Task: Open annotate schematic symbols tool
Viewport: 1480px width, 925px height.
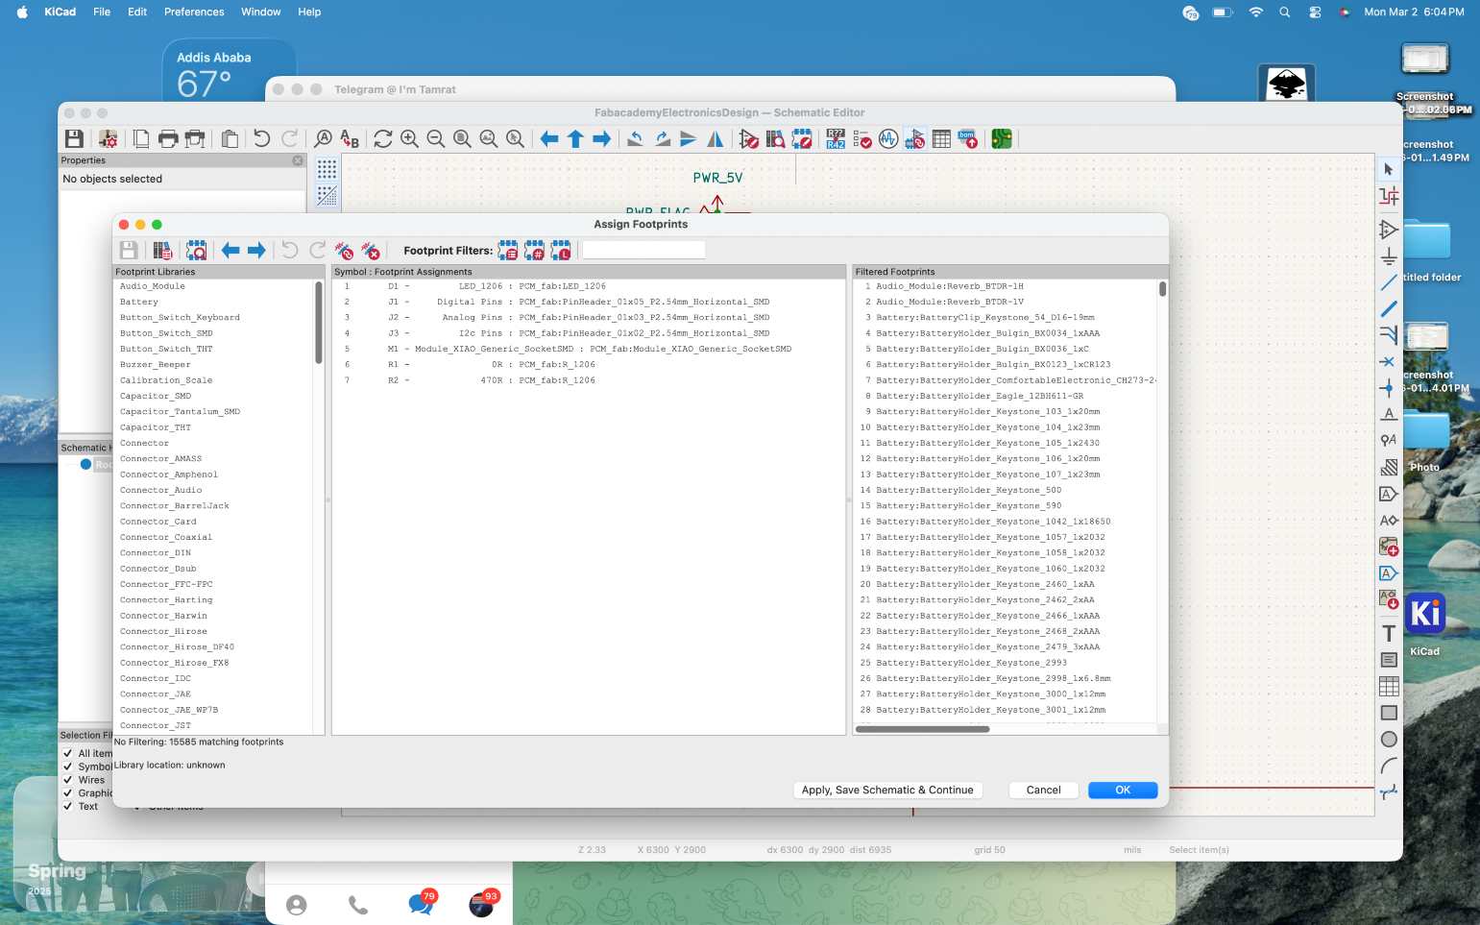Action: coord(836,139)
